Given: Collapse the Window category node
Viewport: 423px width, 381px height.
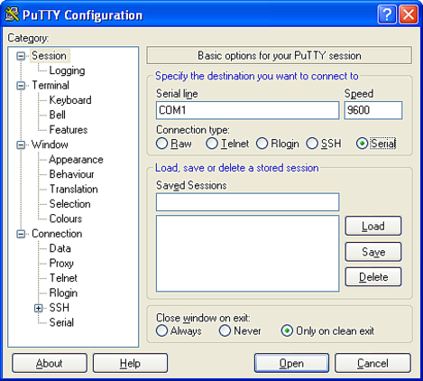Looking at the screenshot, I should coord(21,144).
